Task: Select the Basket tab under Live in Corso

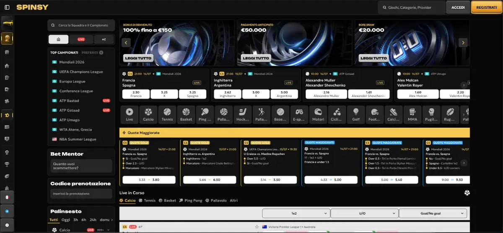Action: point(167,200)
